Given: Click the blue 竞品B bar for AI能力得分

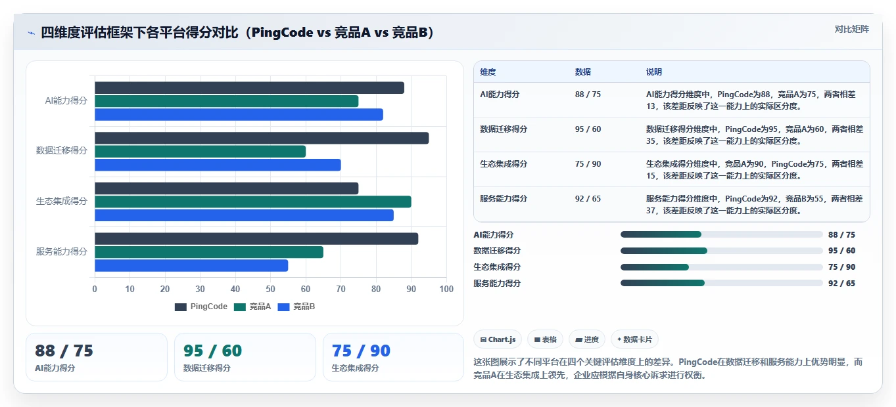Looking at the screenshot, I should [239, 115].
